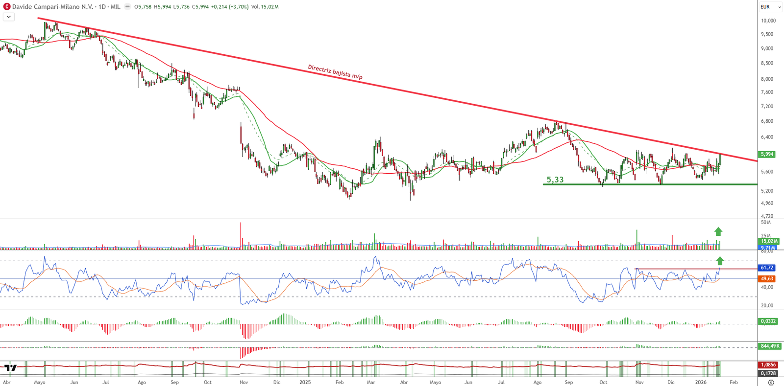
Task: Select the 'Directriz bajista m/p' trendline label
Action: pyautogui.click(x=335, y=72)
